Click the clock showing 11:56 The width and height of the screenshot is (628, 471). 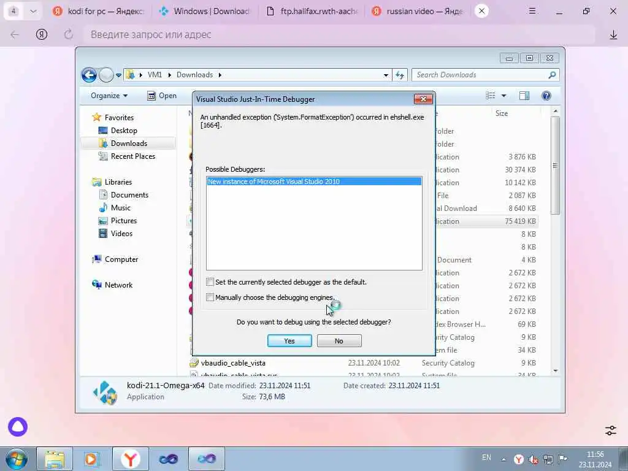click(x=595, y=454)
